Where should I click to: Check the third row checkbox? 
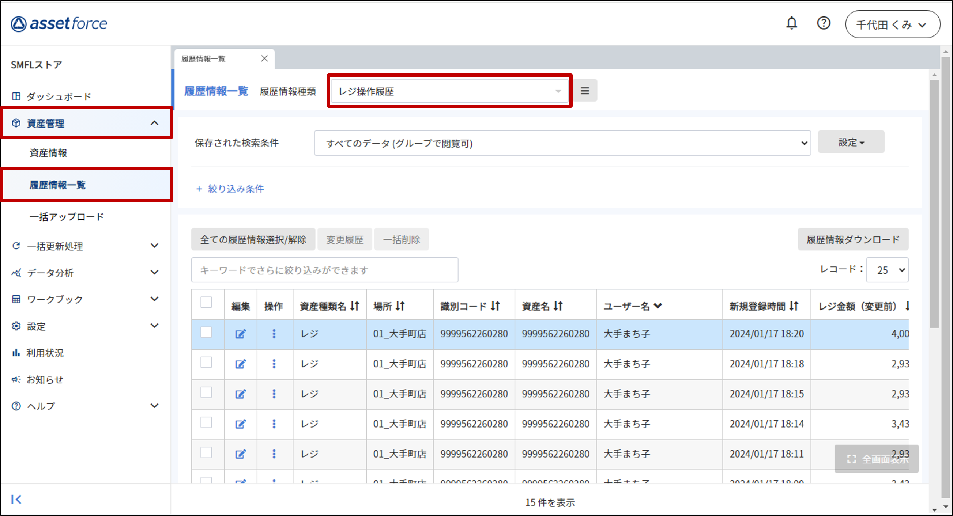tap(206, 392)
